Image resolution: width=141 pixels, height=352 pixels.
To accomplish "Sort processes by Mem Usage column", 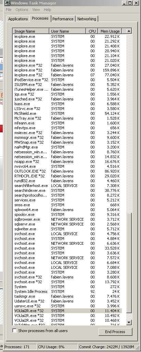I will (x=110, y=31).
